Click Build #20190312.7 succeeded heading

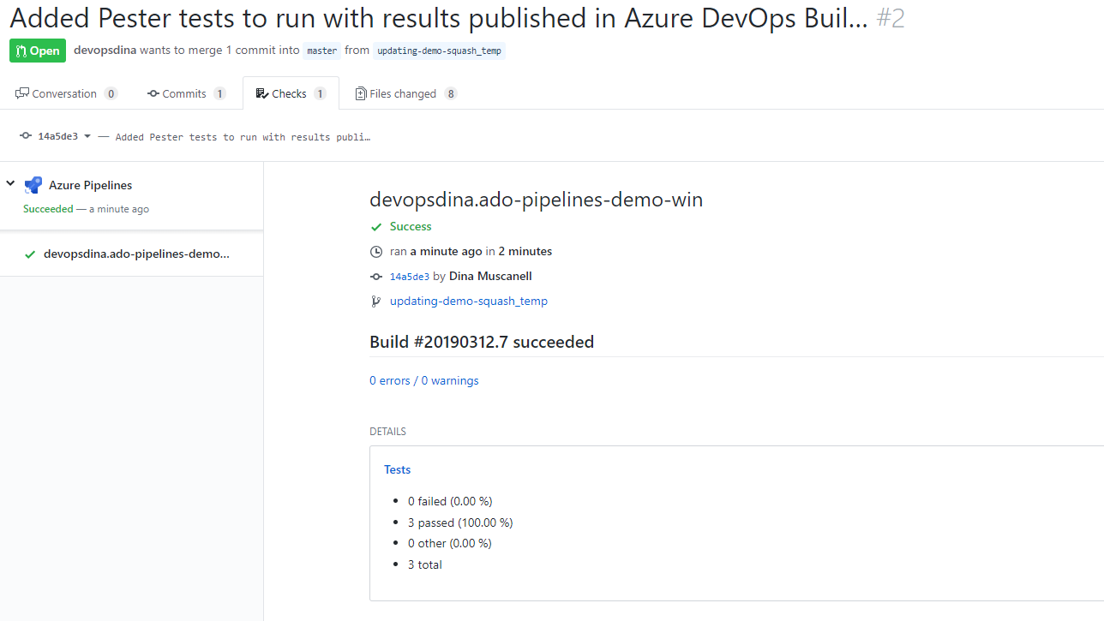tap(482, 342)
